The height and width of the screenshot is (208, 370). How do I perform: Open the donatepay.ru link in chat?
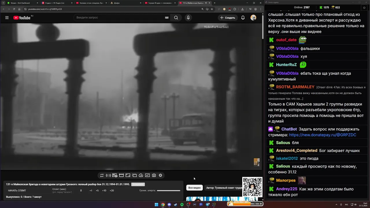323,135
